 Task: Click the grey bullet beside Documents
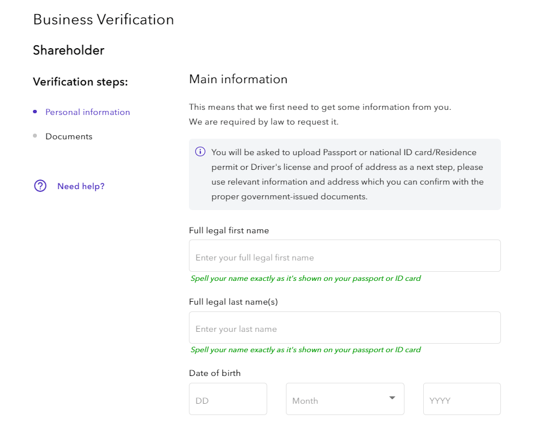click(35, 136)
